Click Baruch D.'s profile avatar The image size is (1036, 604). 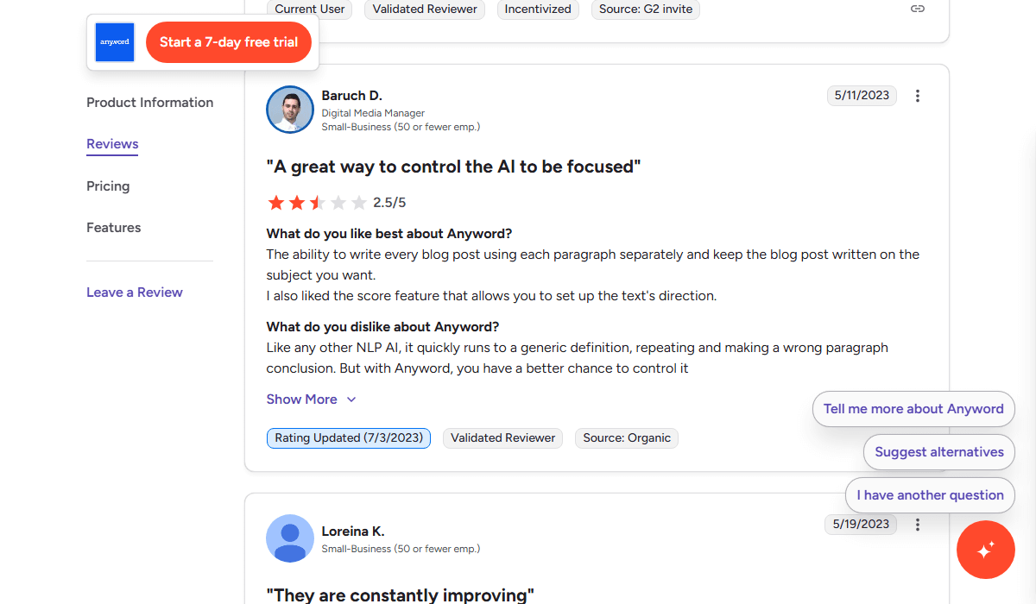click(289, 110)
